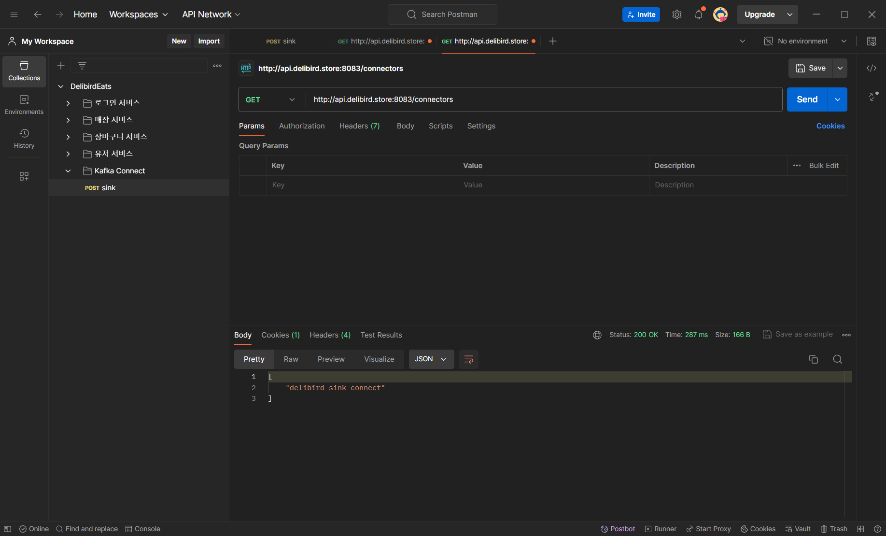Search within the response body
This screenshot has height=536, width=886.
point(838,359)
